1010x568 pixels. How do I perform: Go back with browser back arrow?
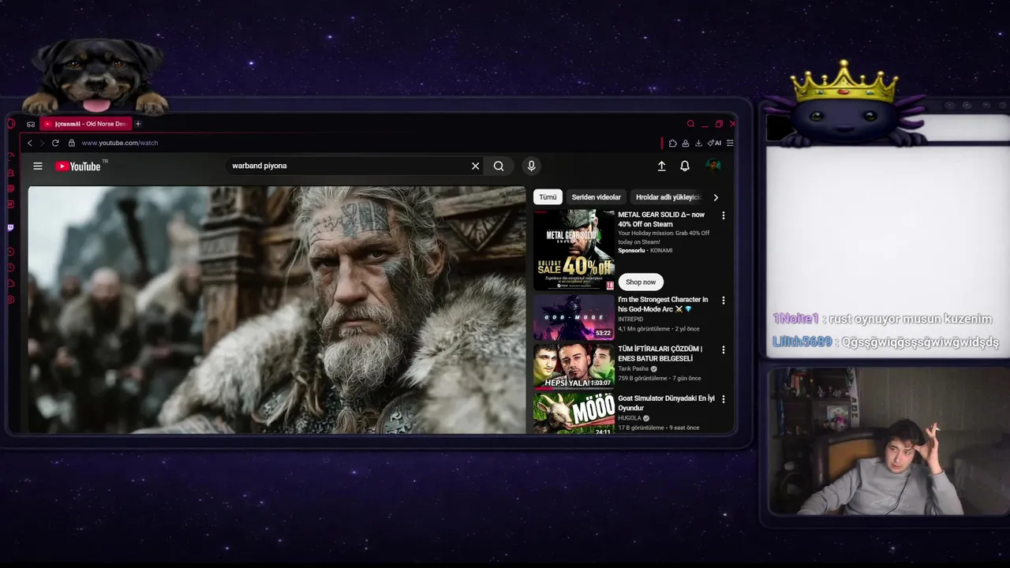[30, 143]
